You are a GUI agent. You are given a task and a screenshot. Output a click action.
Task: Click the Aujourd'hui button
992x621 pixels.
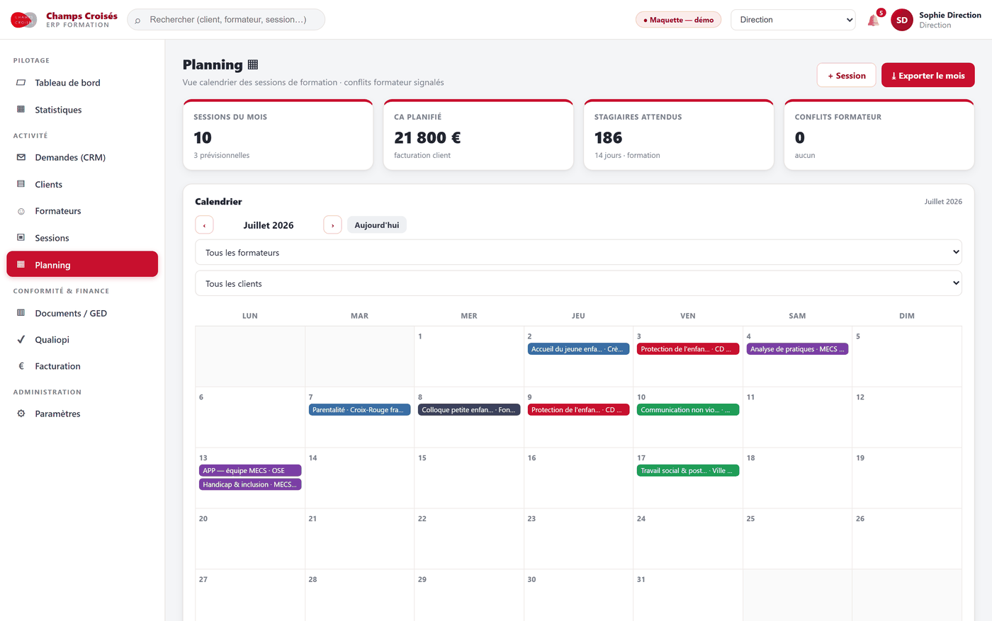tap(377, 225)
